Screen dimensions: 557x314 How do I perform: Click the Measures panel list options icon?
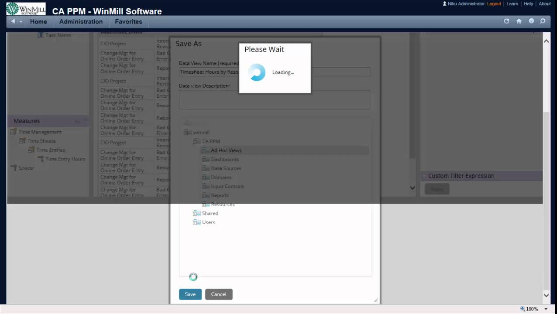pyautogui.click(x=86, y=121)
